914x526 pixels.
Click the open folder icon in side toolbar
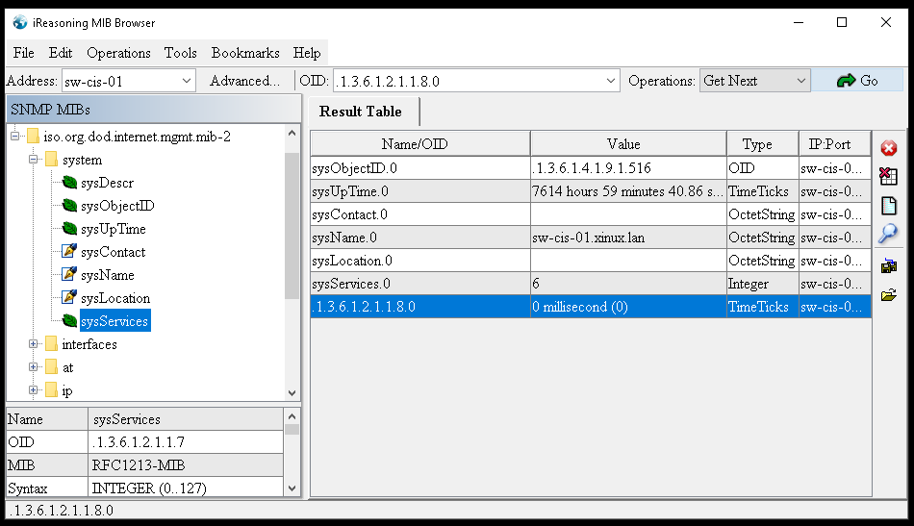(x=888, y=294)
